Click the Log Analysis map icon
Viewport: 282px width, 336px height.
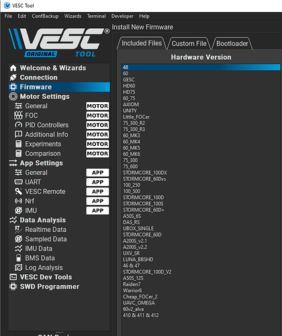click(19, 267)
